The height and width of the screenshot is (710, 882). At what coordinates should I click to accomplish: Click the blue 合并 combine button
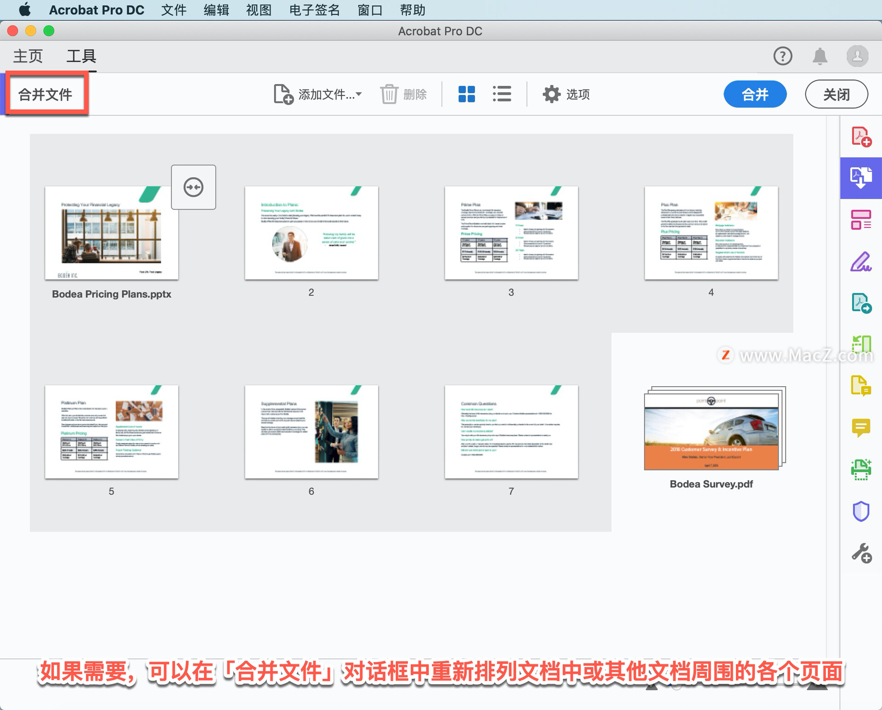click(755, 94)
